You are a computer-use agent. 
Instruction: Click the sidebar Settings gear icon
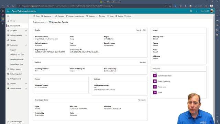(8, 40)
